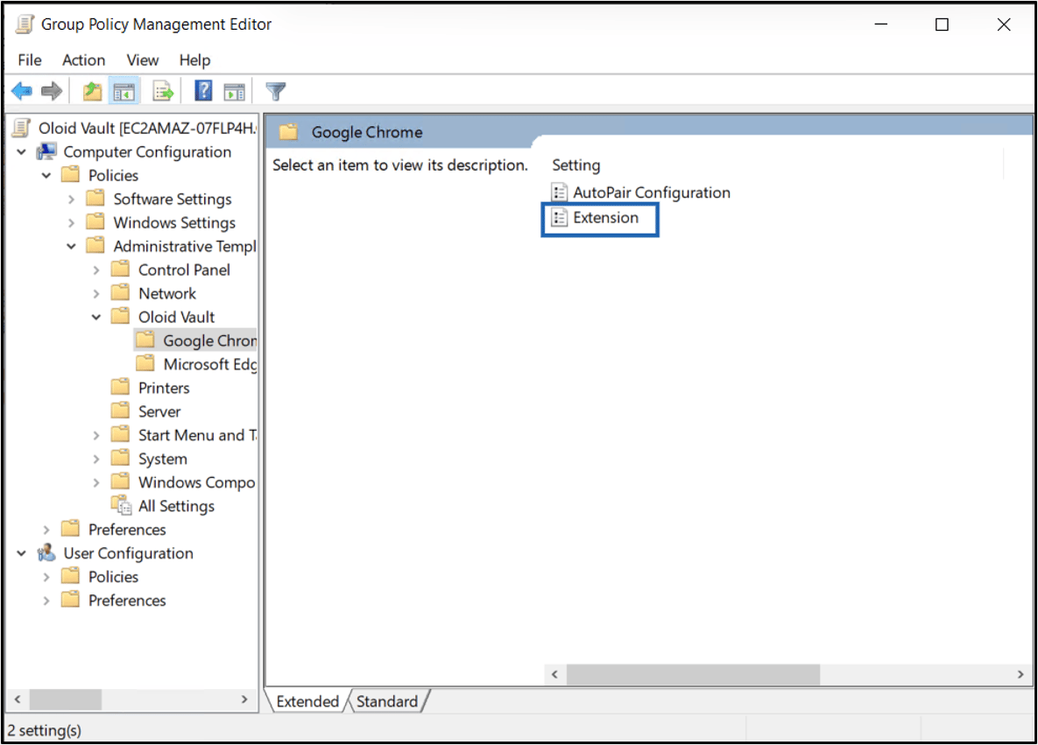This screenshot has height=745, width=1038.
Task: Open the Help menu
Action: pos(194,60)
